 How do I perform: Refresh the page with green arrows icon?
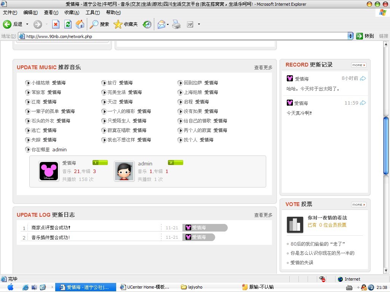coord(68,24)
